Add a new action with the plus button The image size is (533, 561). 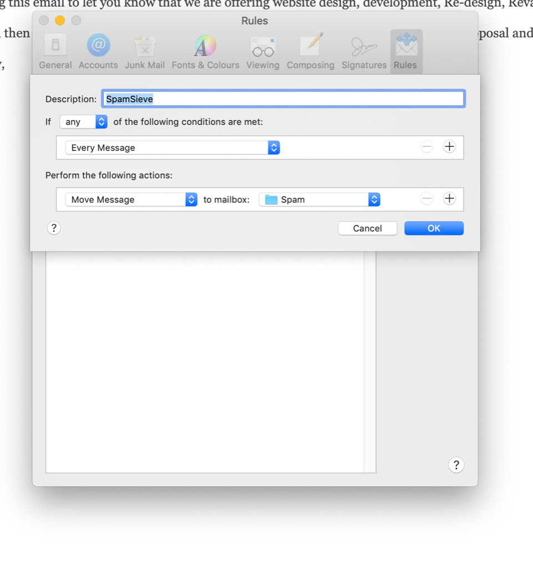click(449, 198)
